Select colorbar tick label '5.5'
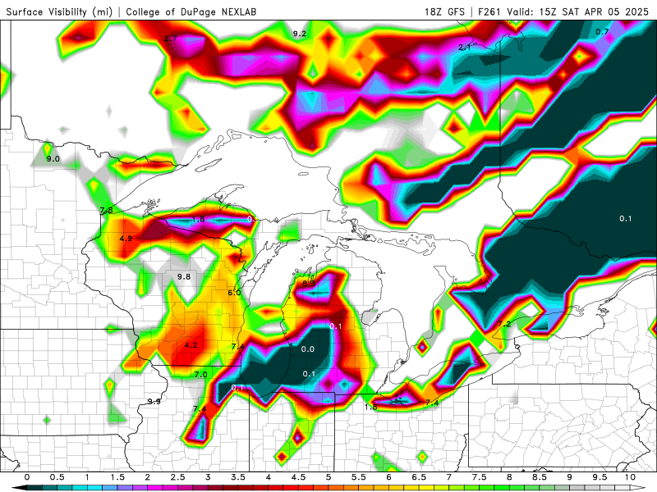The width and height of the screenshot is (657, 492). pyautogui.click(x=359, y=477)
